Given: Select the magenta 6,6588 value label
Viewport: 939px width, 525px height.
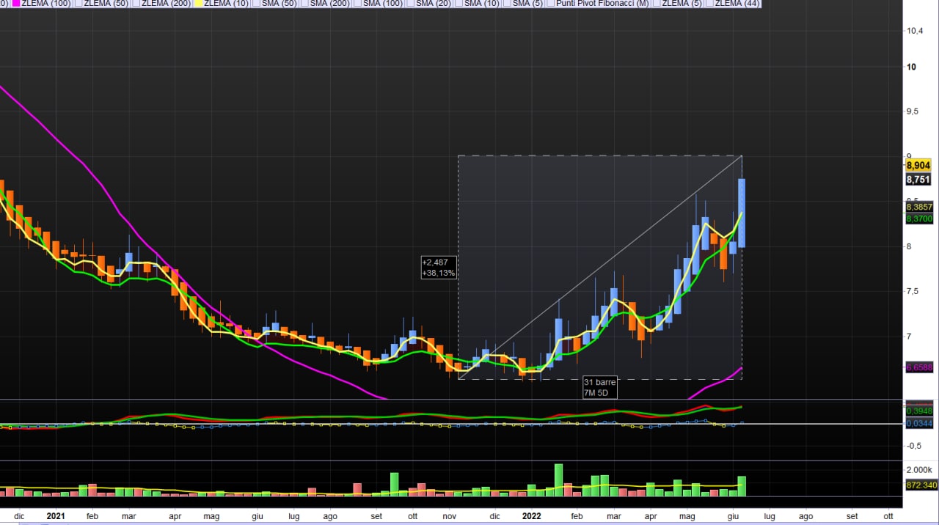Looking at the screenshot, I should pos(918,367).
